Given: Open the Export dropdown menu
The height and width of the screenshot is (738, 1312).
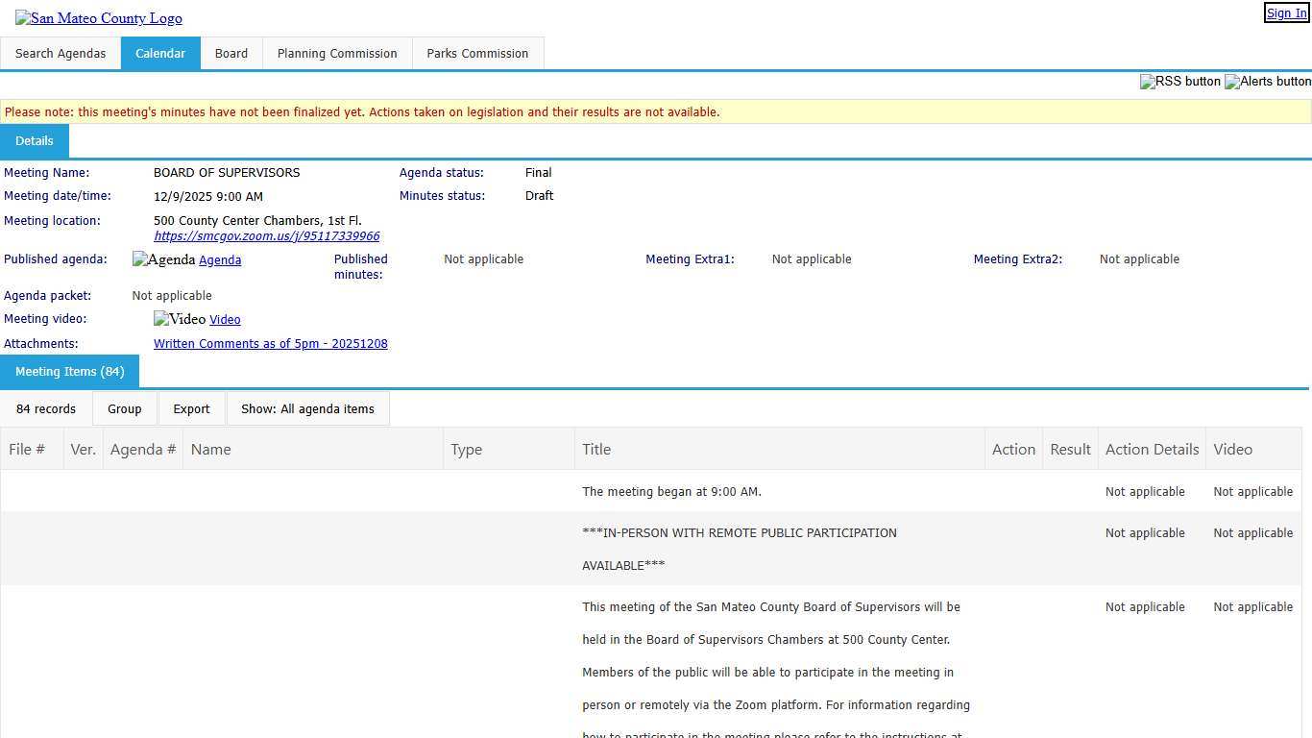Looking at the screenshot, I should [191, 409].
